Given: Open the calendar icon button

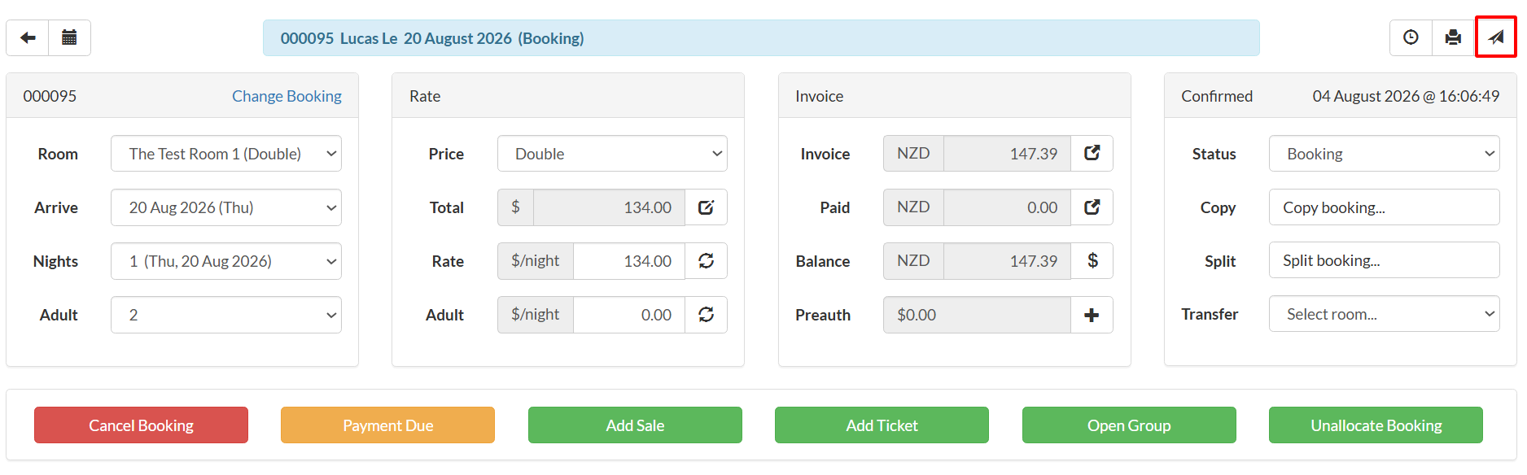Looking at the screenshot, I should [x=70, y=37].
